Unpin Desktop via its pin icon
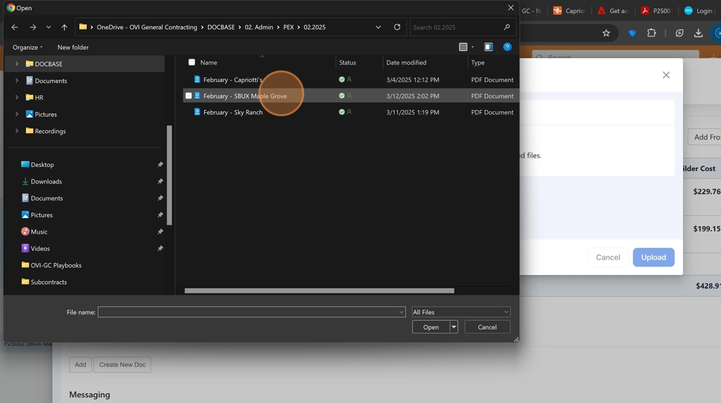Screen dimensions: 721x403 (x=160, y=164)
